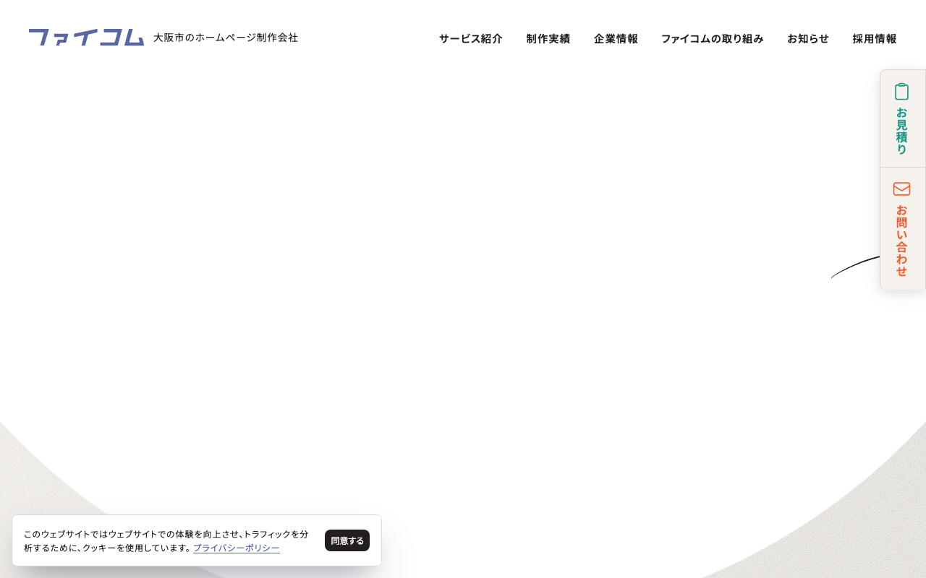
Task: Open the お知らせ page
Action: 808,39
